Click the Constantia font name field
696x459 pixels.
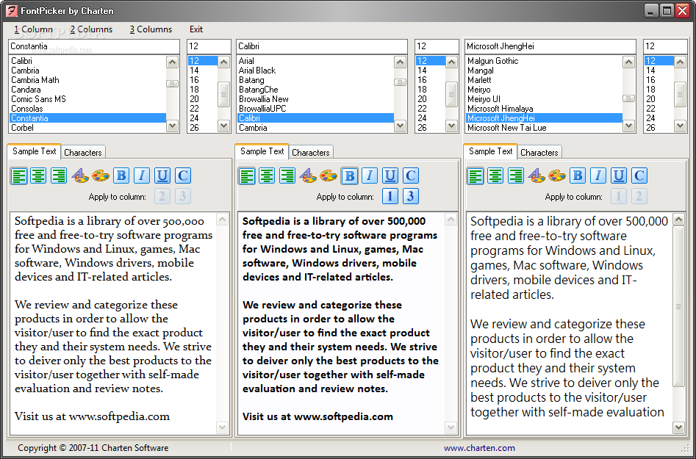(x=93, y=46)
